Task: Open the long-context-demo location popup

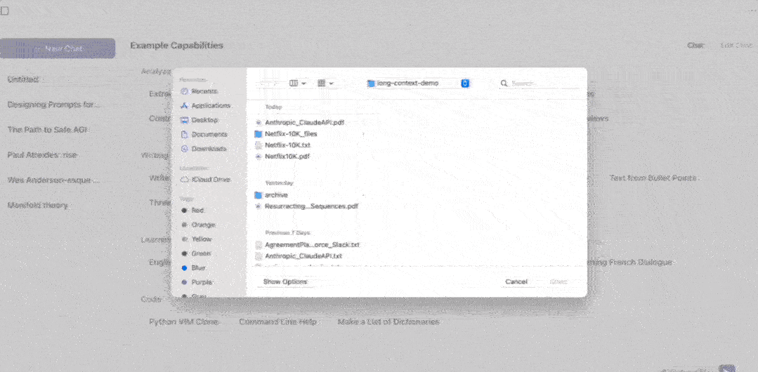Action: [418, 83]
